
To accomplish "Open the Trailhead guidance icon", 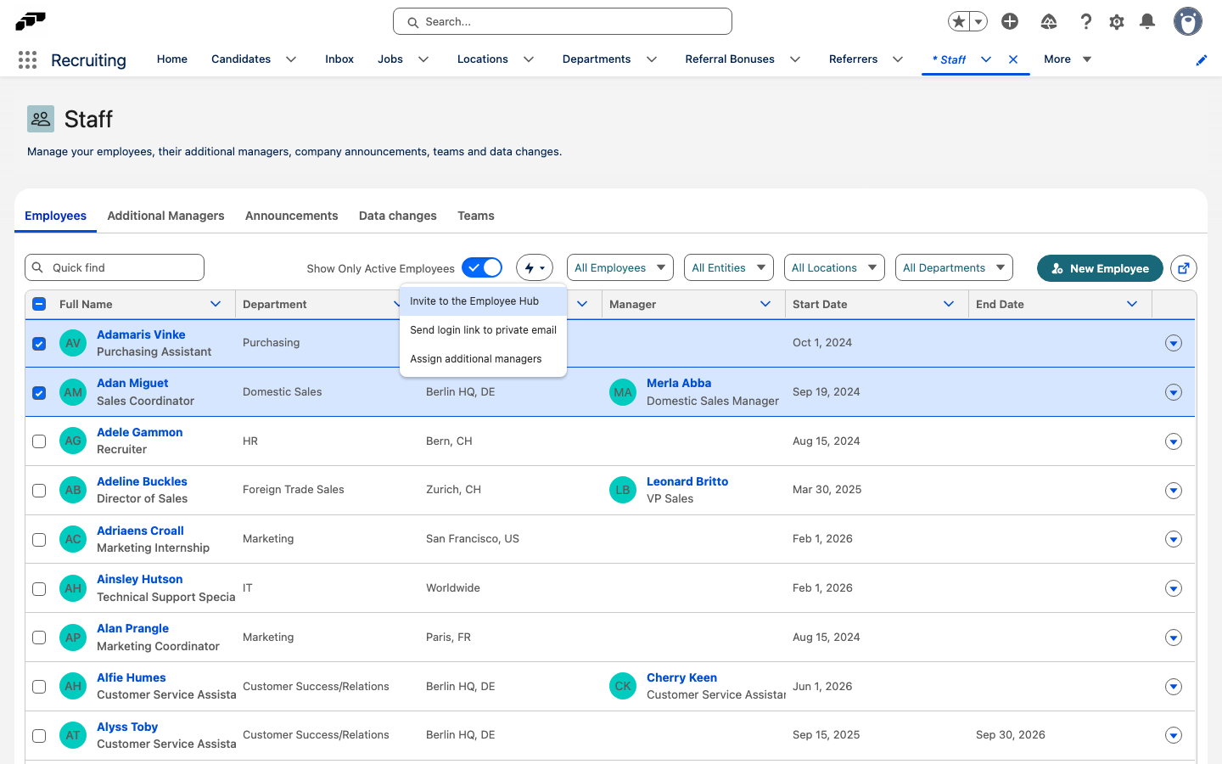I will [1049, 21].
